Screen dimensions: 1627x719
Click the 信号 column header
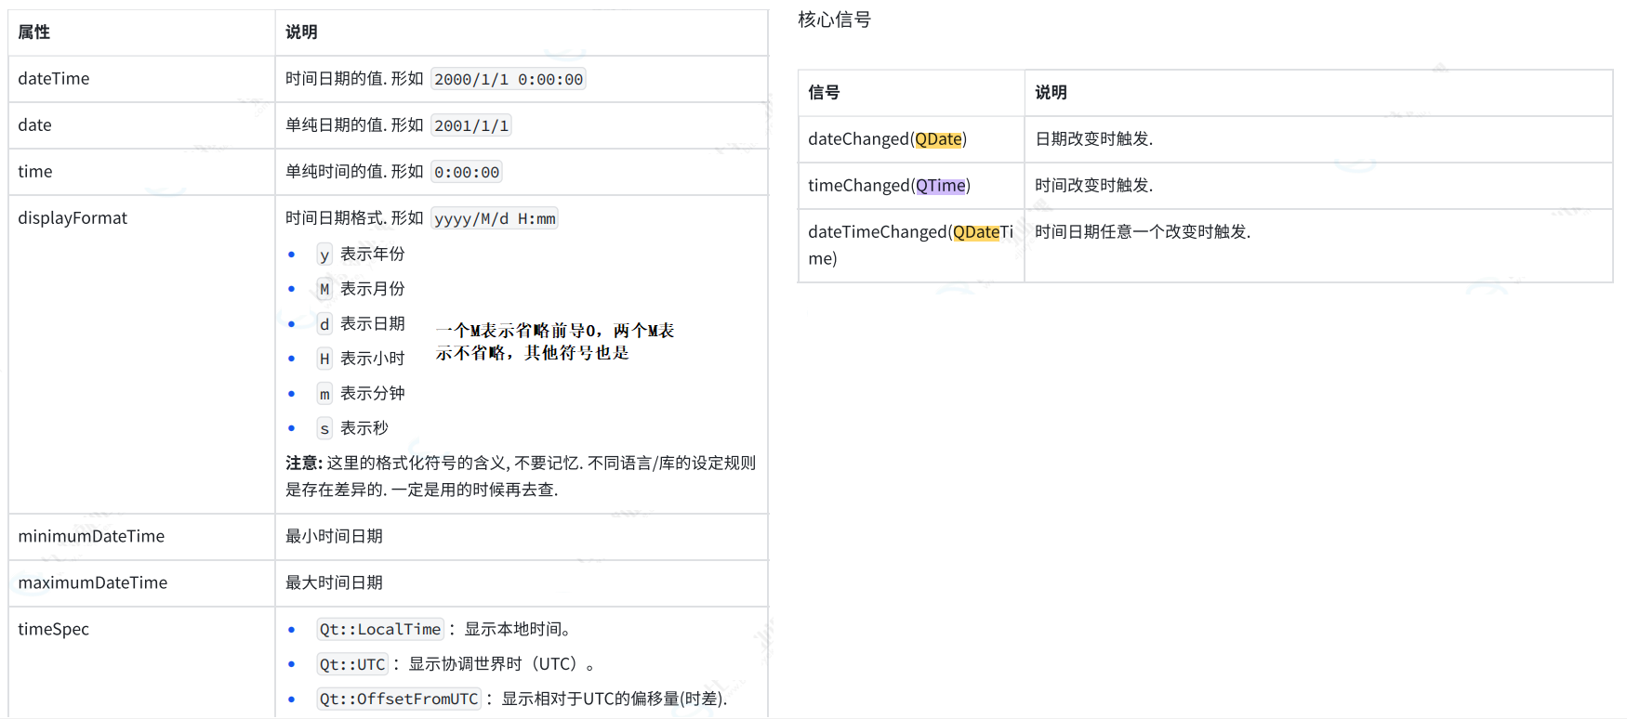click(x=824, y=93)
